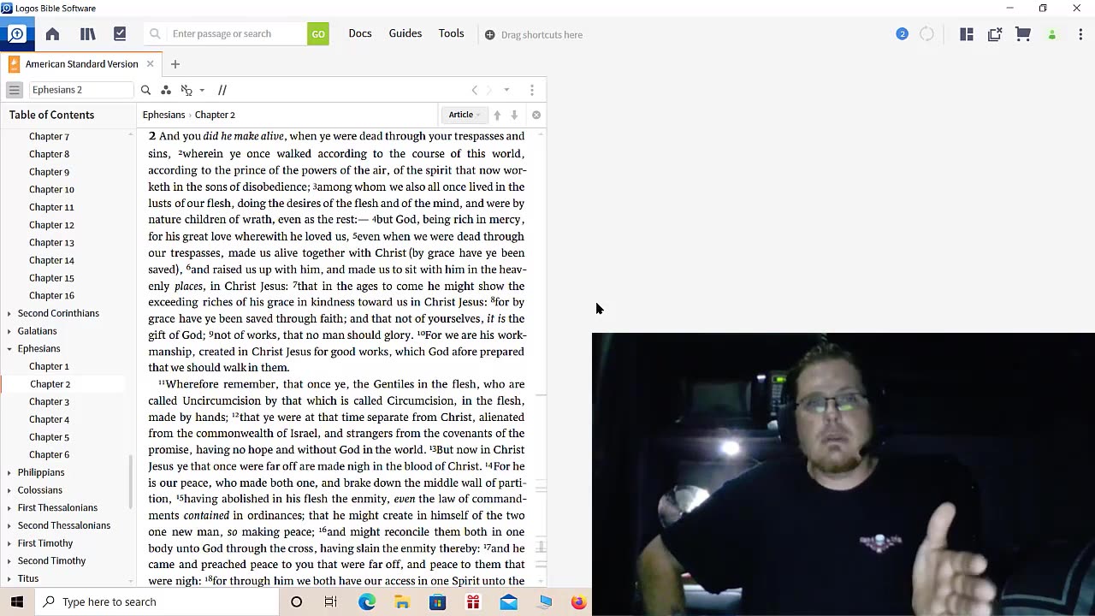Open the Guides menu
This screenshot has width=1095, height=616.
[x=405, y=33]
